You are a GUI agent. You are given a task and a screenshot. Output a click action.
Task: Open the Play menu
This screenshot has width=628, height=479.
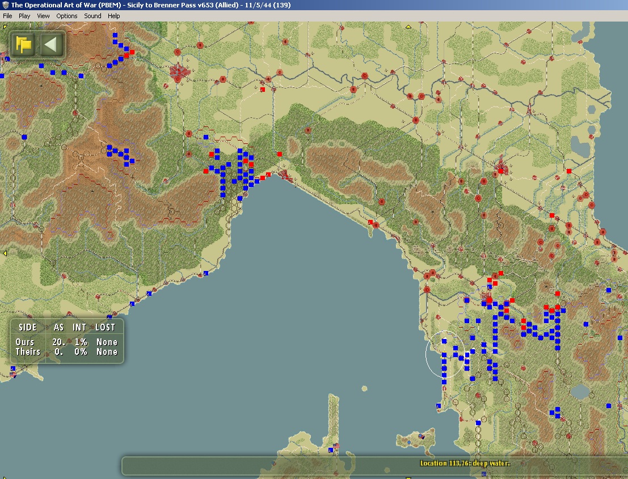coord(24,16)
